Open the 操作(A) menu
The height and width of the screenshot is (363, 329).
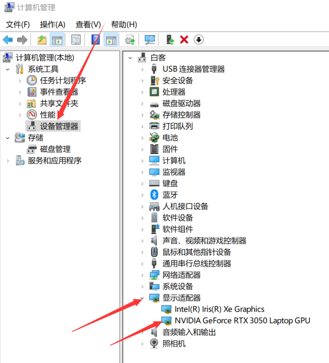[x=52, y=24]
